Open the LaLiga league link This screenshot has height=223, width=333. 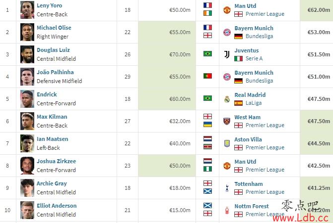tap(254, 103)
